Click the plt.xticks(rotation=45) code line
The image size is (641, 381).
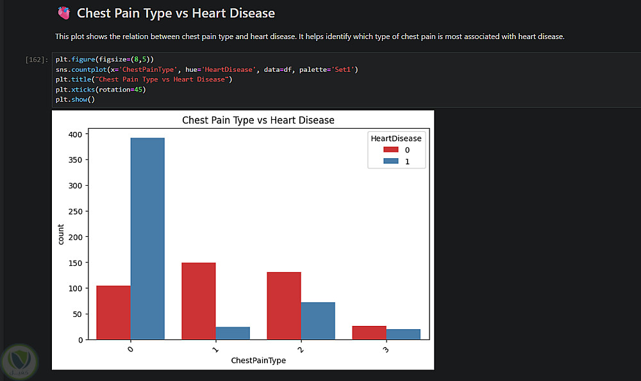[100, 90]
